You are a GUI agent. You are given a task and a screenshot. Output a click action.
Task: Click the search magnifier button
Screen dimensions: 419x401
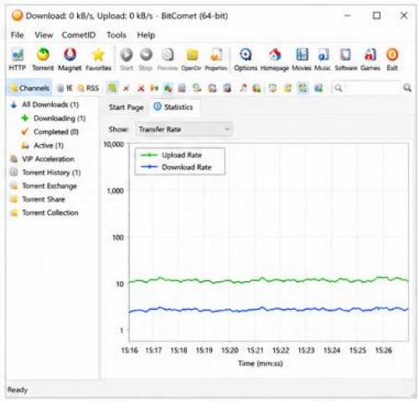tap(407, 88)
